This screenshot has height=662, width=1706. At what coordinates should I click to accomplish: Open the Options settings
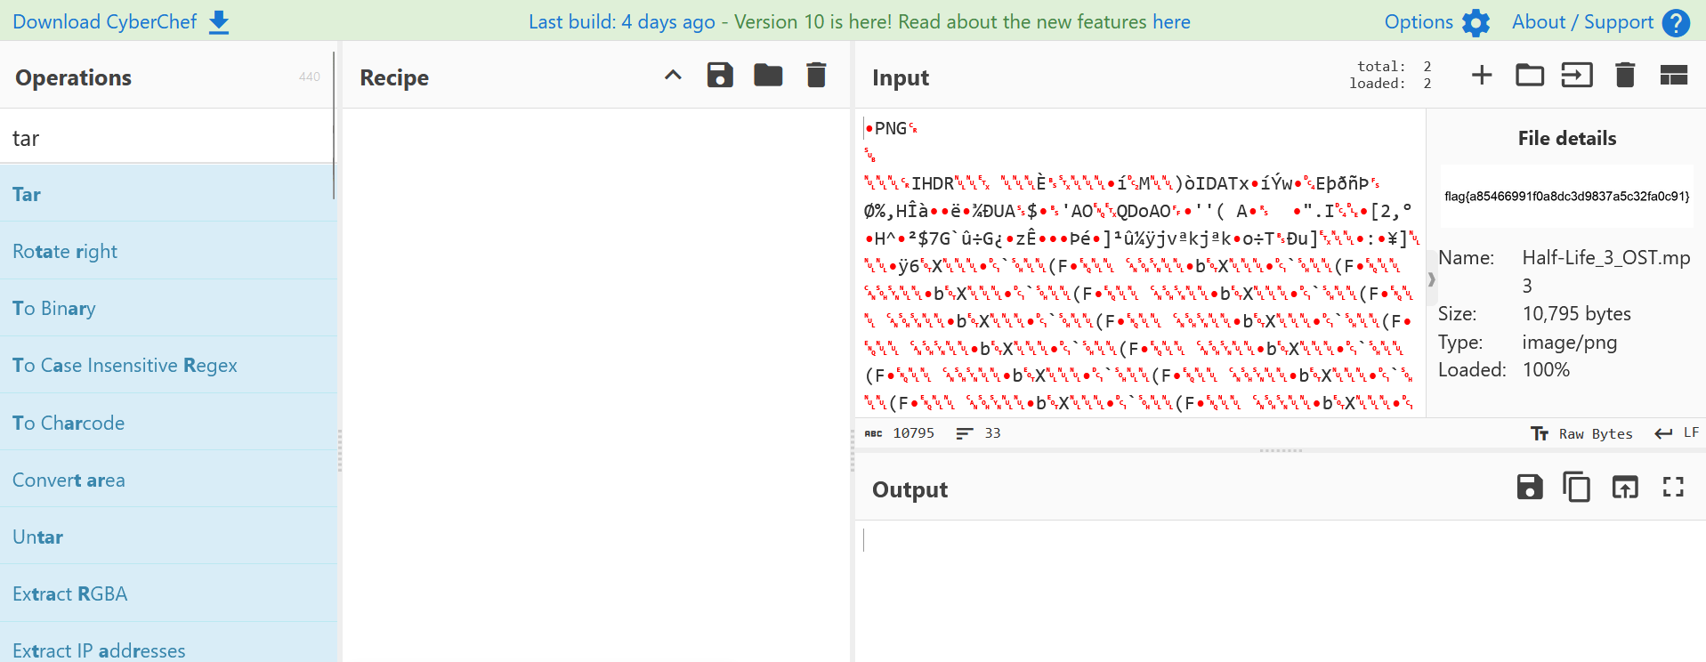click(1436, 22)
